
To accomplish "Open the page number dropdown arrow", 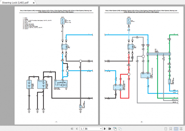I will (x=101, y=129).
